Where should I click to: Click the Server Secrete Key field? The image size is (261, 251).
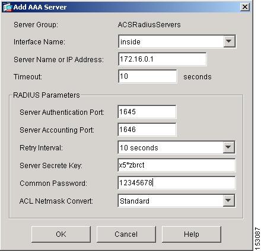tap(177, 165)
